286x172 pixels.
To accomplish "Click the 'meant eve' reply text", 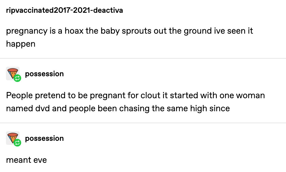I will [x=26, y=160].
